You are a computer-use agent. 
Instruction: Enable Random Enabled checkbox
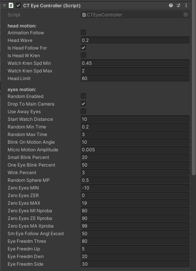pyautogui.click(x=83, y=96)
